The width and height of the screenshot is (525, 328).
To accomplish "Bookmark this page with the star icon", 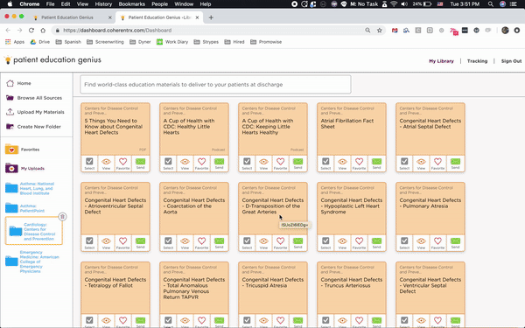I will click(x=380, y=30).
